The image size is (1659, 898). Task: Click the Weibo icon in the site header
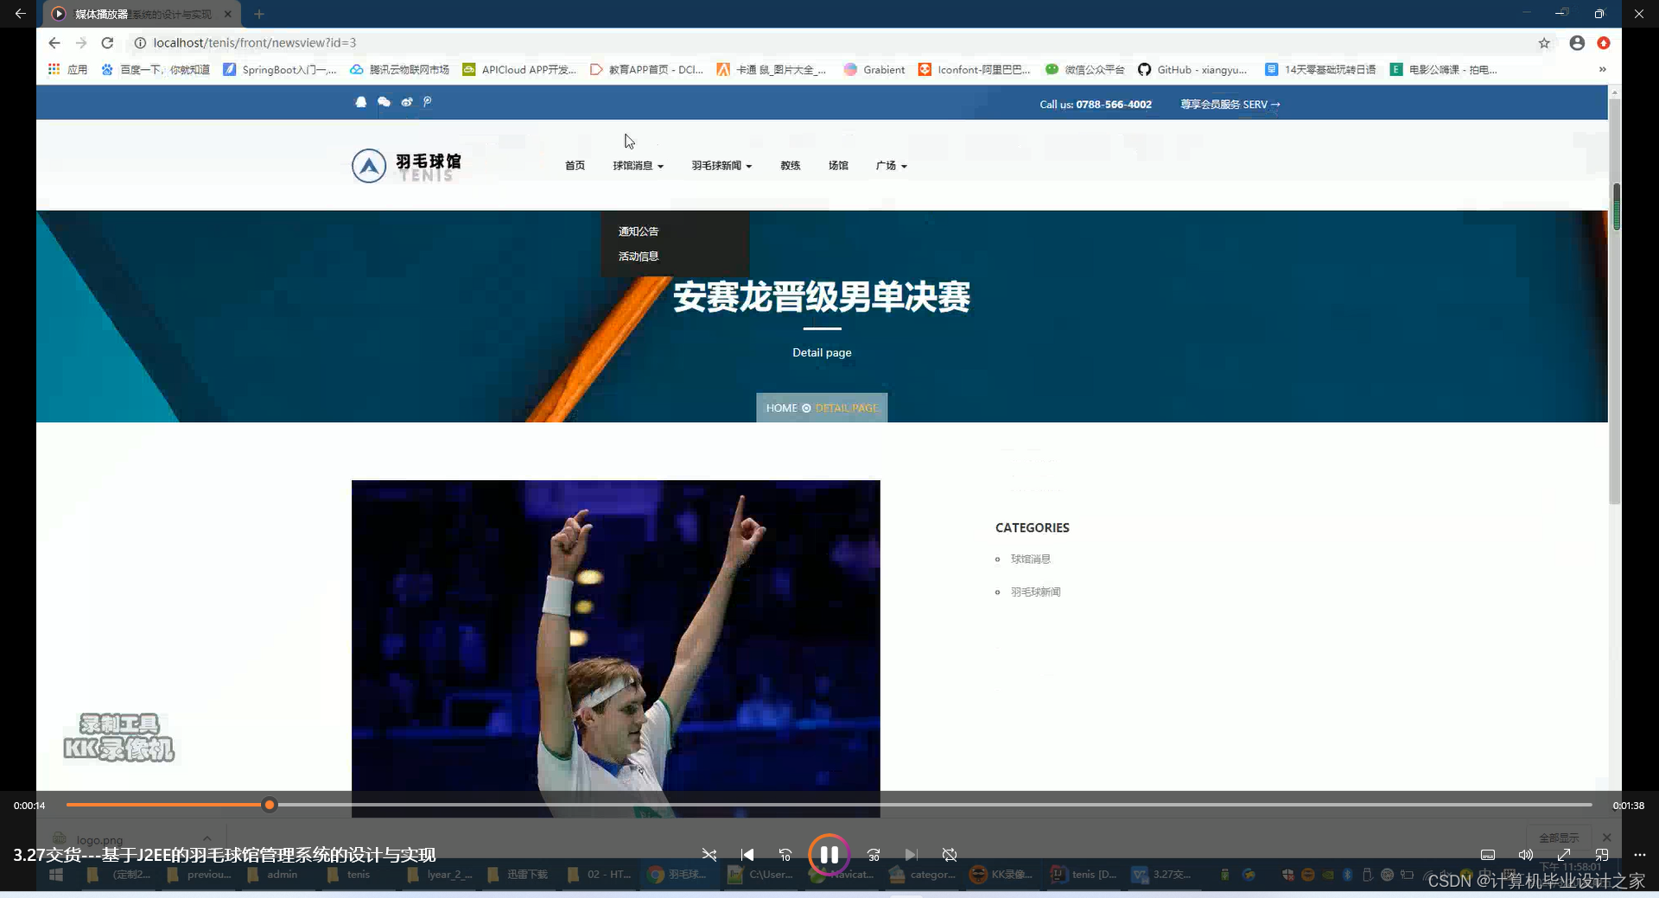[x=407, y=102]
